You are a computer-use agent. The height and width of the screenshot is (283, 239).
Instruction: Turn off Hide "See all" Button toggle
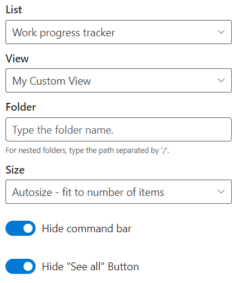pyautogui.click(x=21, y=266)
